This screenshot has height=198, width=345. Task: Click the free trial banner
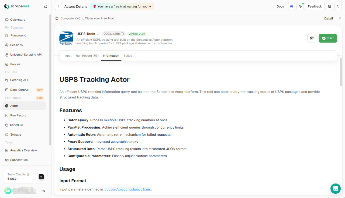(x=122, y=6)
